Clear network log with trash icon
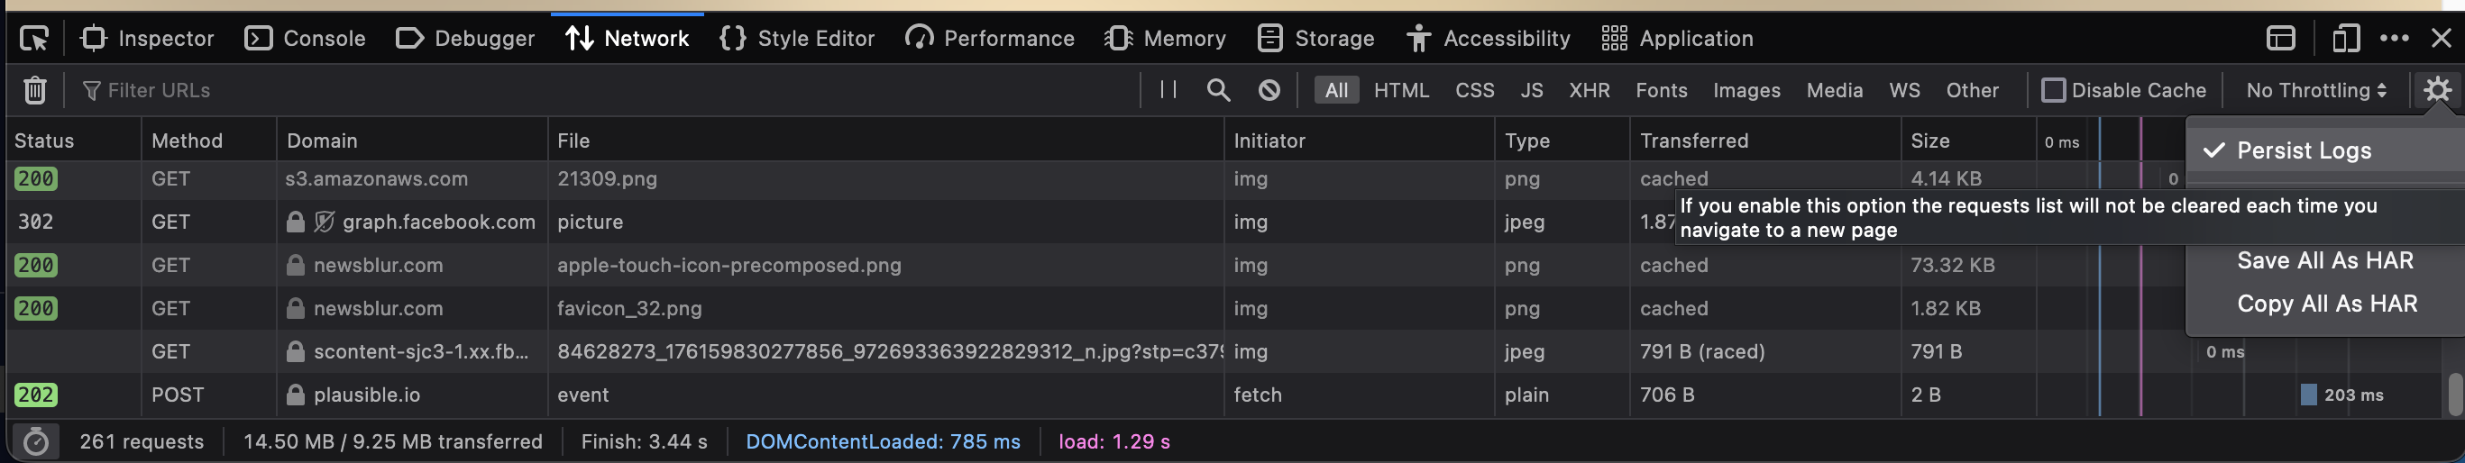This screenshot has height=463, width=2465. tap(34, 90)
